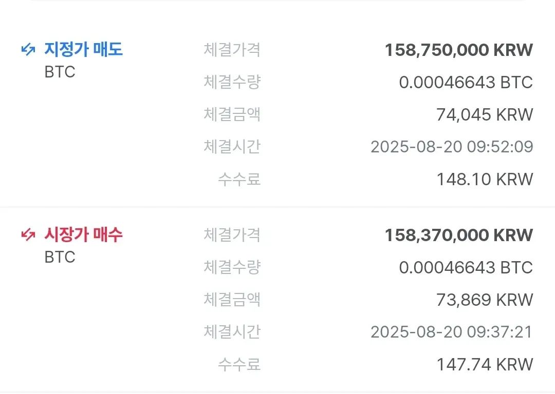Tap the 수수료 label in the sell order
Viewport: 555px width, 394px height.
pos(239,179)
